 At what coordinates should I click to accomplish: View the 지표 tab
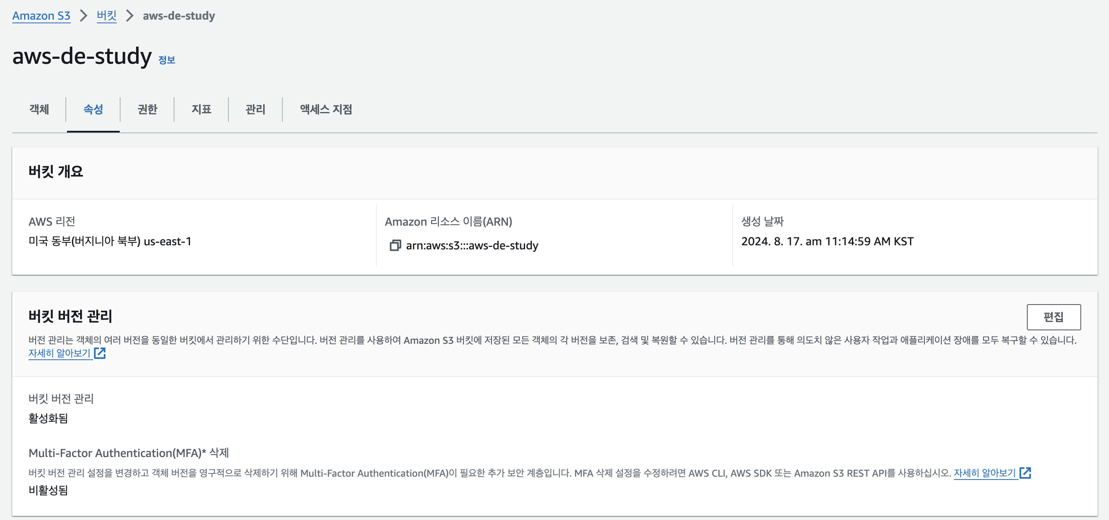(x=201, y=110)
